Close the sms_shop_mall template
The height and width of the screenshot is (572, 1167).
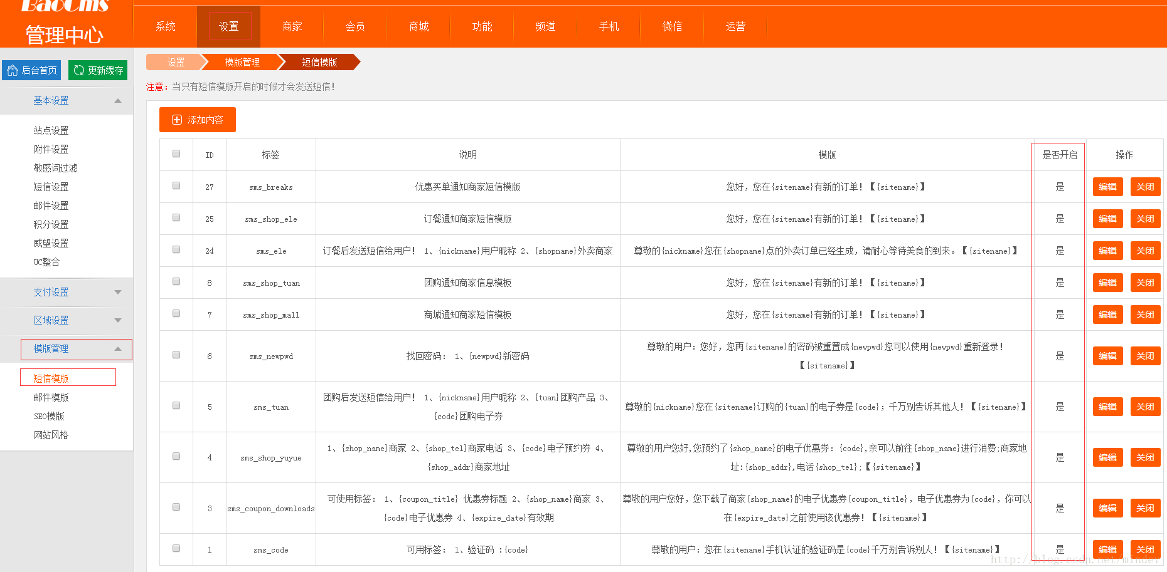[1145, 315]
